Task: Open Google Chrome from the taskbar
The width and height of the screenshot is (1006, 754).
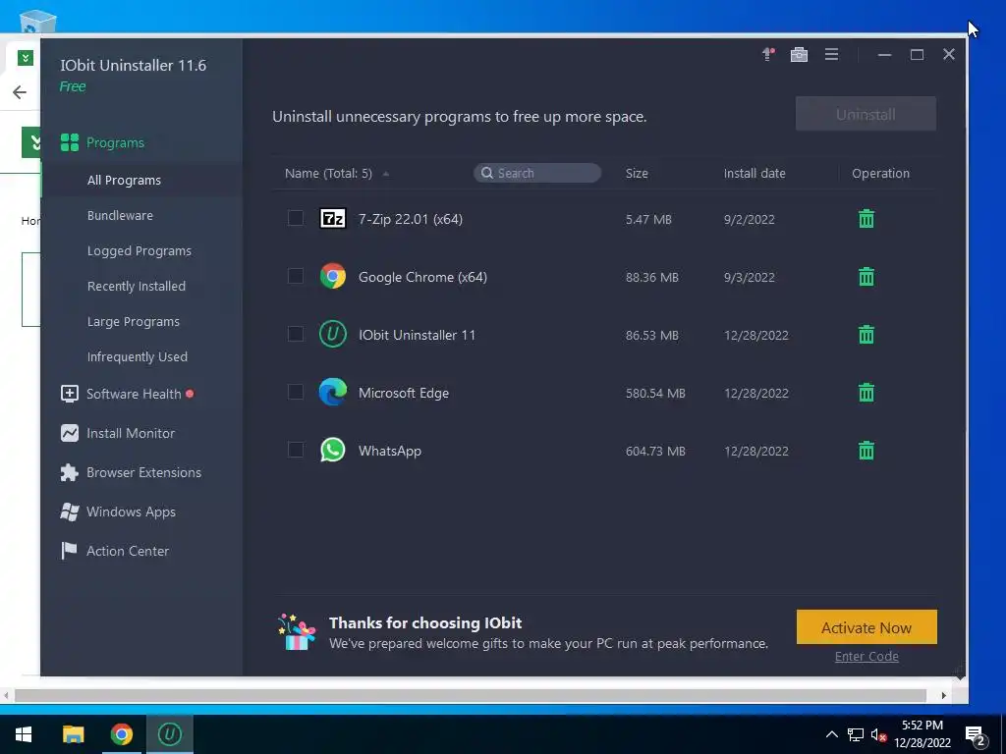Action: tap(121, 734)
